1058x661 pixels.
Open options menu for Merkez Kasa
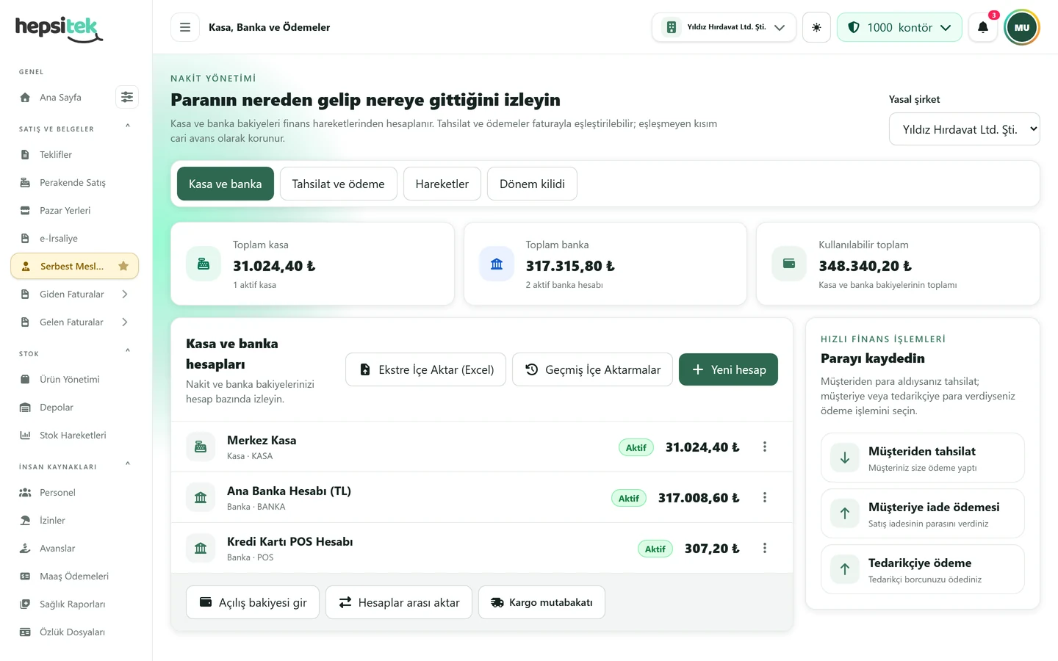[x=765, y=447]
